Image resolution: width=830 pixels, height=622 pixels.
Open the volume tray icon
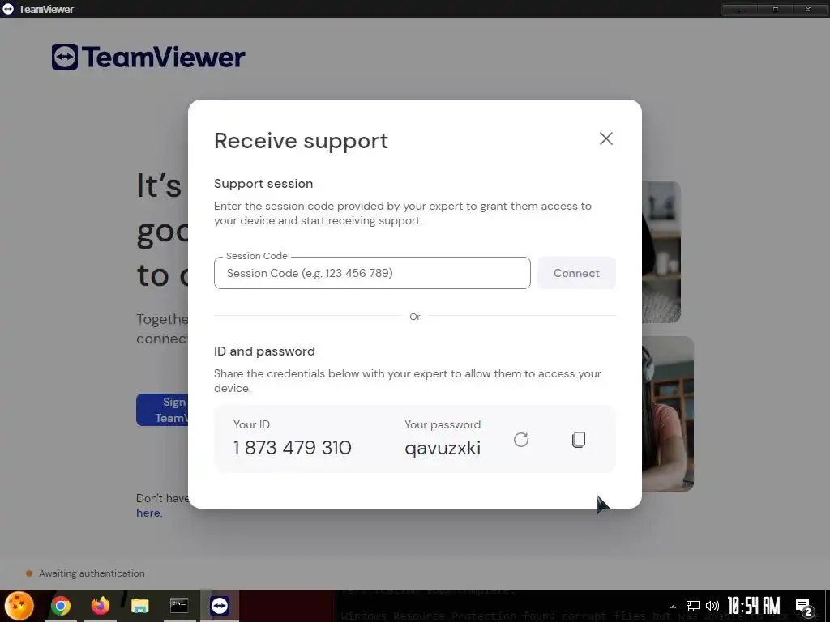coord(712,606)
